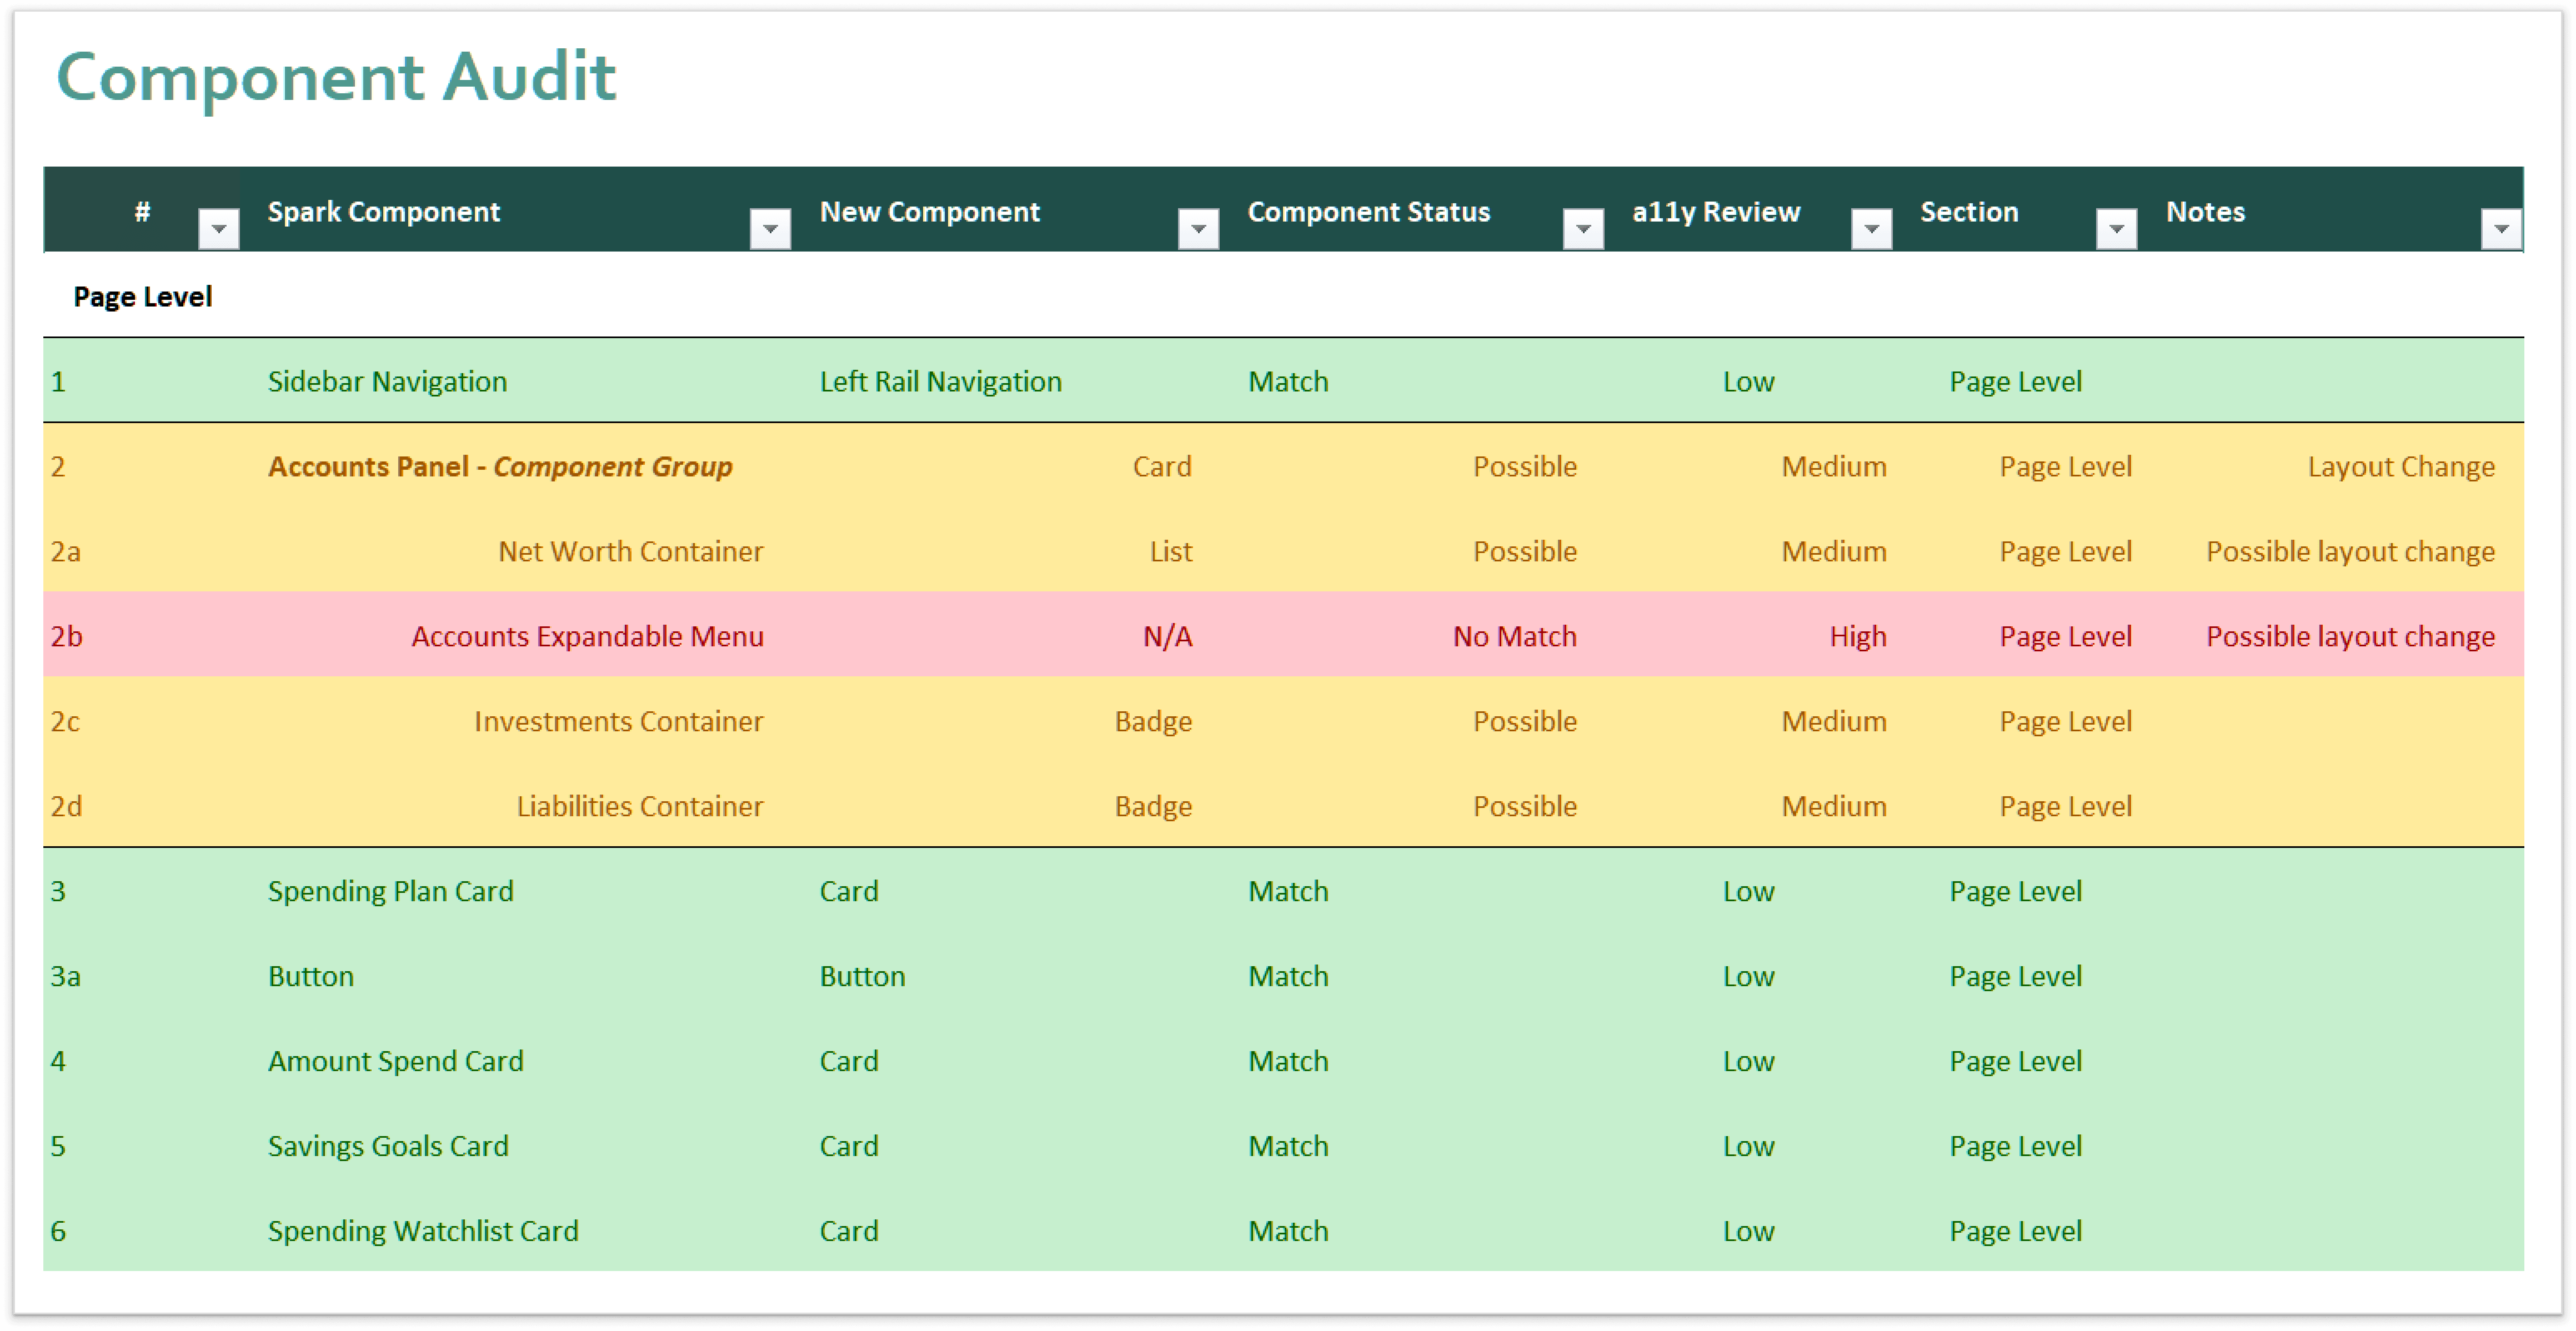Screen dimensions: 2576x1331
Task: Expand the Component Status filter dropdown
Action: coord(1583,229)
